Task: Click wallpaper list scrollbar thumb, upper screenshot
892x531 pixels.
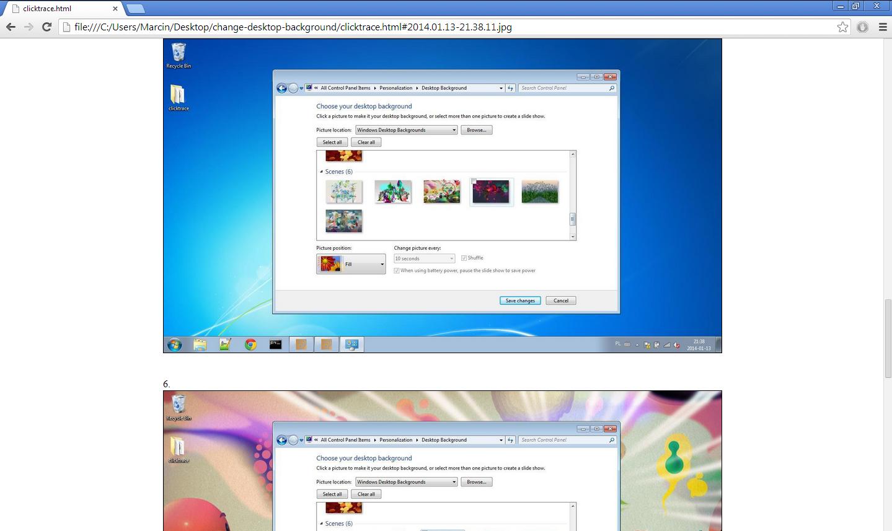Action: point(573,219)
